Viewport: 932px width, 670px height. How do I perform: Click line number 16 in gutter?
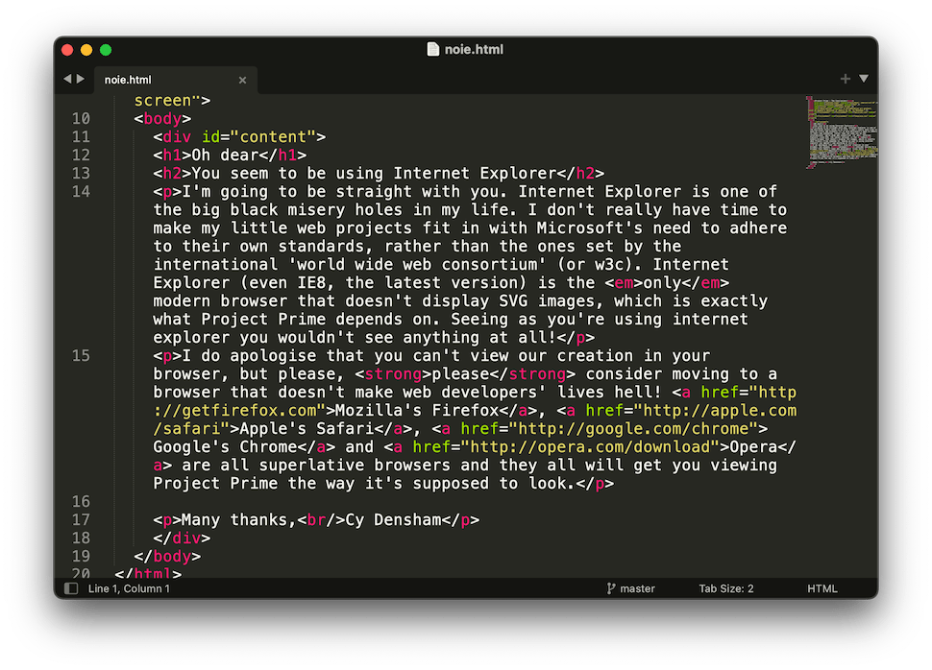81,502
